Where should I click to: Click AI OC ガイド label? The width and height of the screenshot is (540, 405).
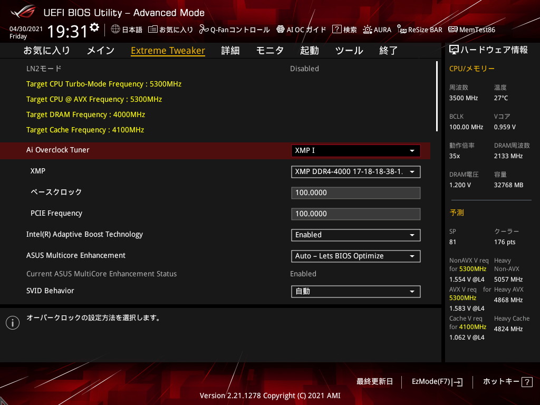306,30
